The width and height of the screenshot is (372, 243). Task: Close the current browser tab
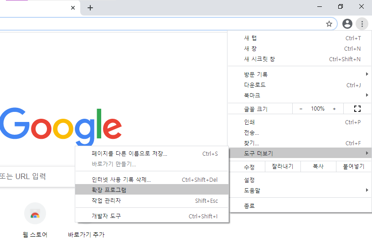[73, 8]
